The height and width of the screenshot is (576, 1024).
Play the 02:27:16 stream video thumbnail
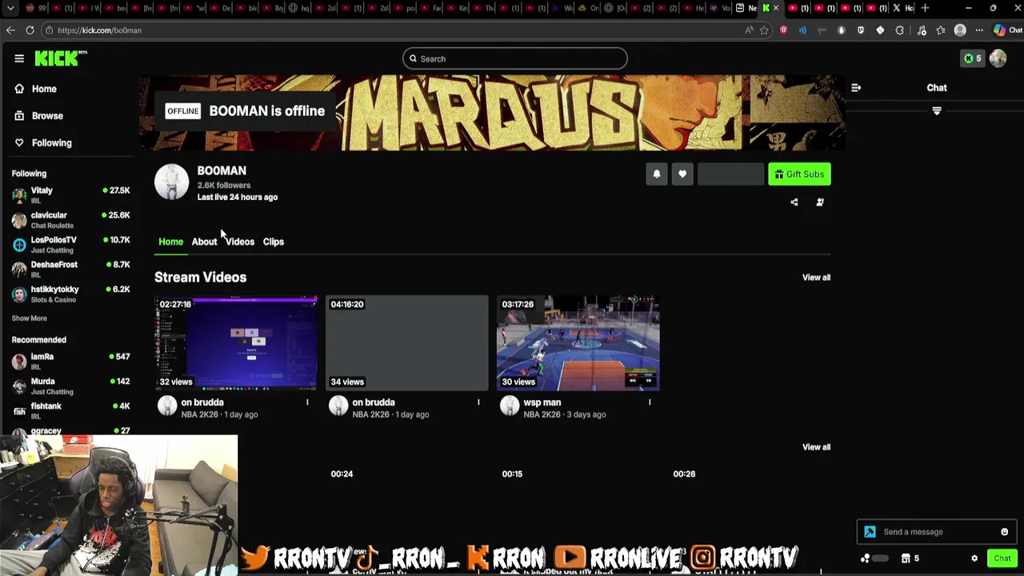click(x=236, y=343)
